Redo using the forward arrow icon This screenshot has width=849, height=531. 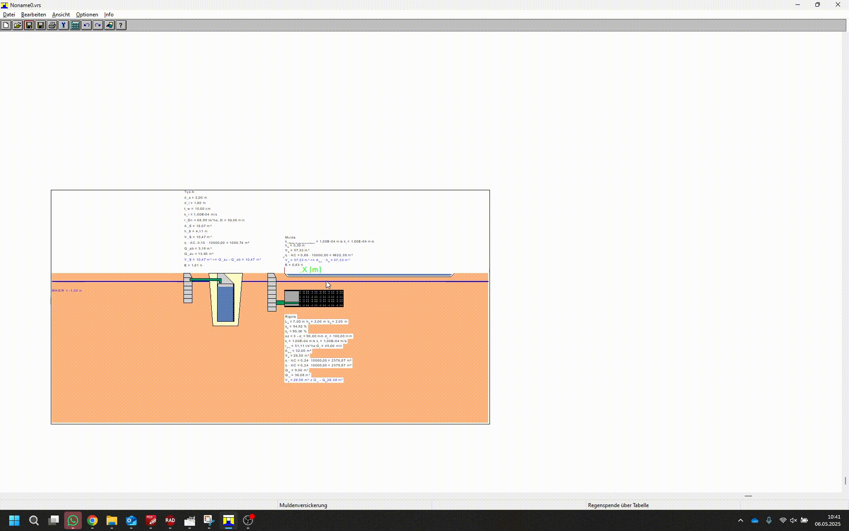click(x=98, y=25)
